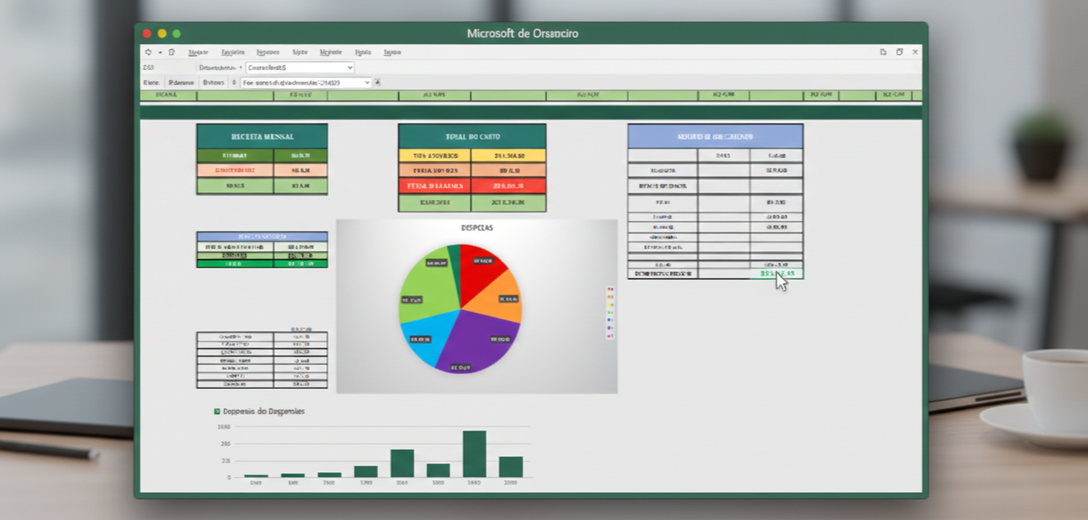1088x520 pixels.
Task: Click the document icon in the window's top-right corner
Action: click(x=884, y=52)
